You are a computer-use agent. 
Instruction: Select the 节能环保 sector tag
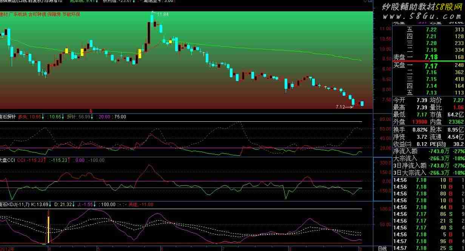[x=71, y=14]
